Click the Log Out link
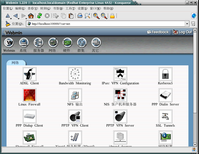Image resolution: width=199 pixels, height=154 pixels. pos(182,32)
